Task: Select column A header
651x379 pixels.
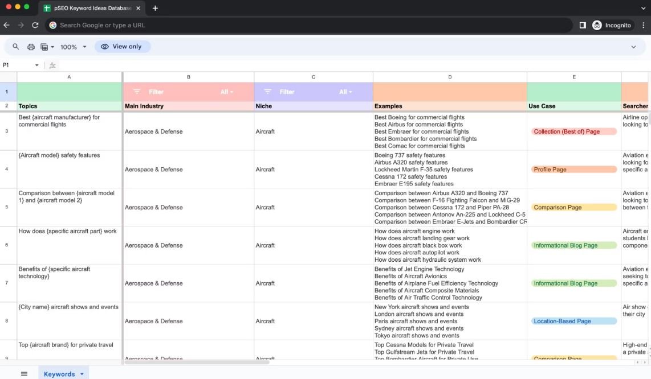Action: (70, 77)
